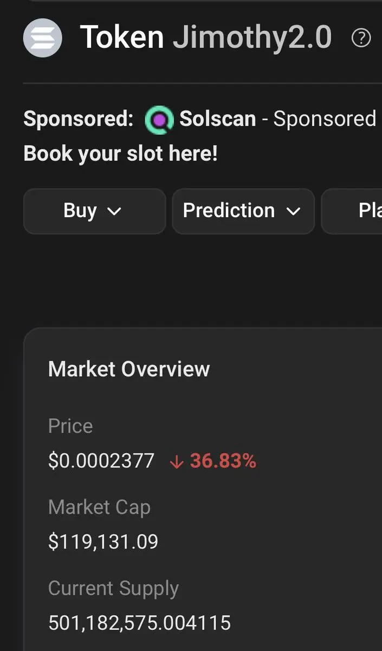Open the question mark help icon
The image size is (382, 651).
point(361,38)
